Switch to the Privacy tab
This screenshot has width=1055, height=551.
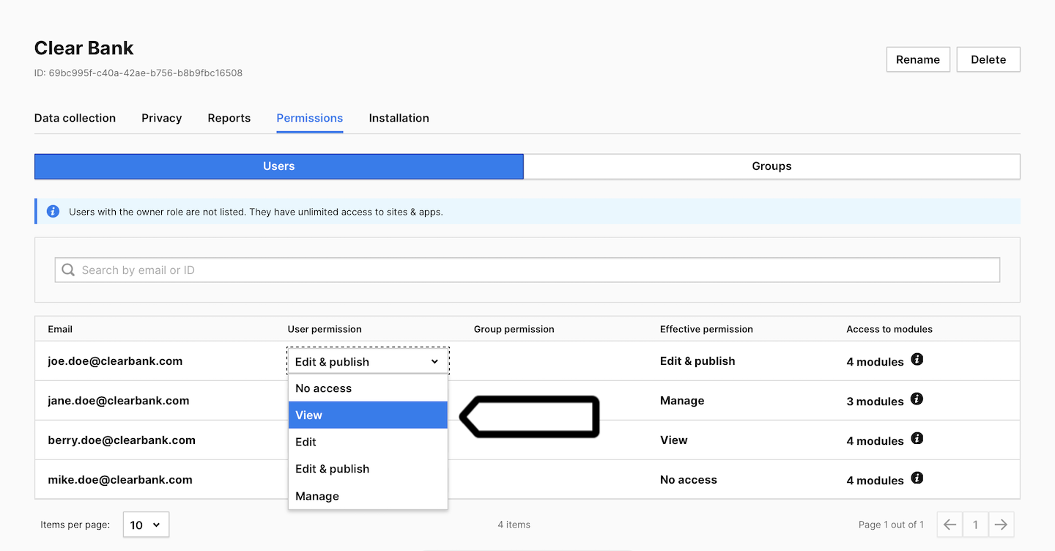click(x=161, y=118)
